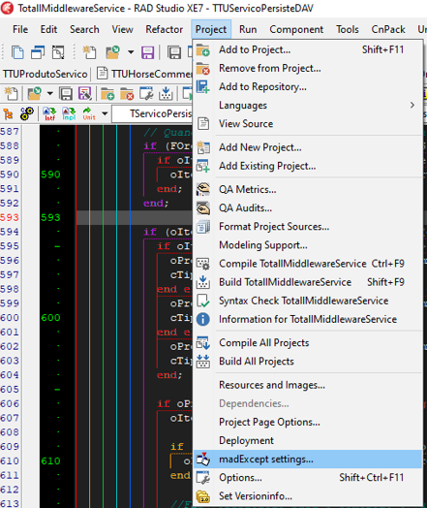The image size is (427, 508).
Task: Open the TServicoPersis class combo box
Action: click(x=153, y=113)
